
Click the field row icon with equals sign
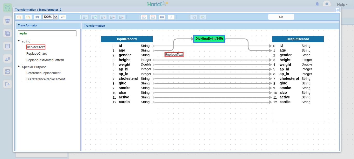pos(112,17)
